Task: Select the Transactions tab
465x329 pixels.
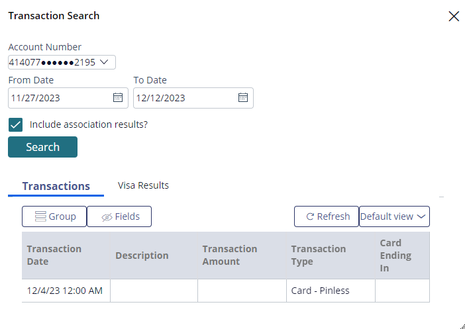Action: tap(56, 186)
